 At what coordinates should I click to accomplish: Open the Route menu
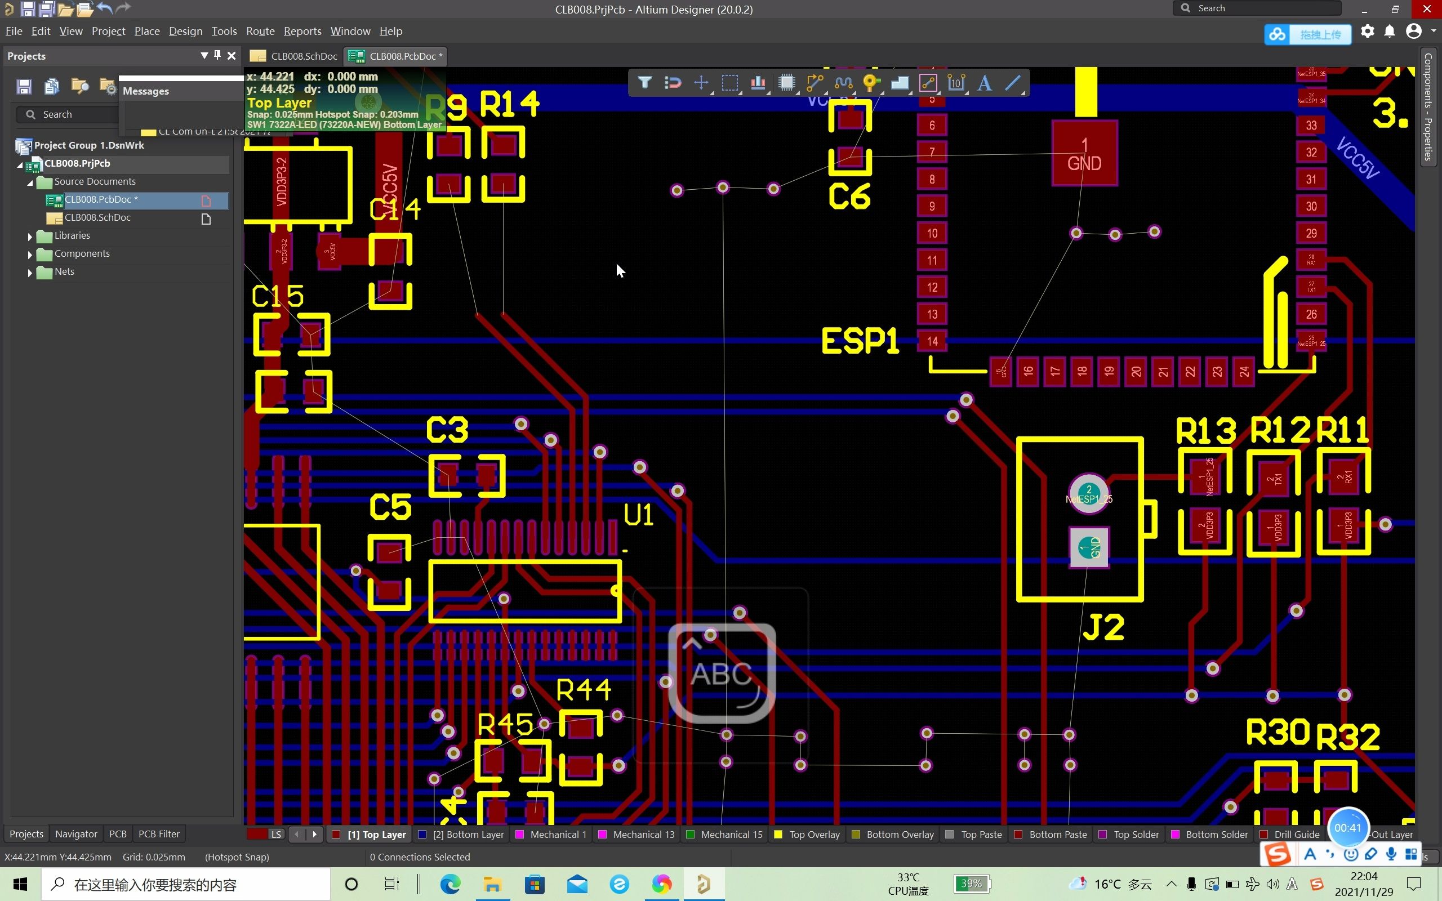pos(260,31)
